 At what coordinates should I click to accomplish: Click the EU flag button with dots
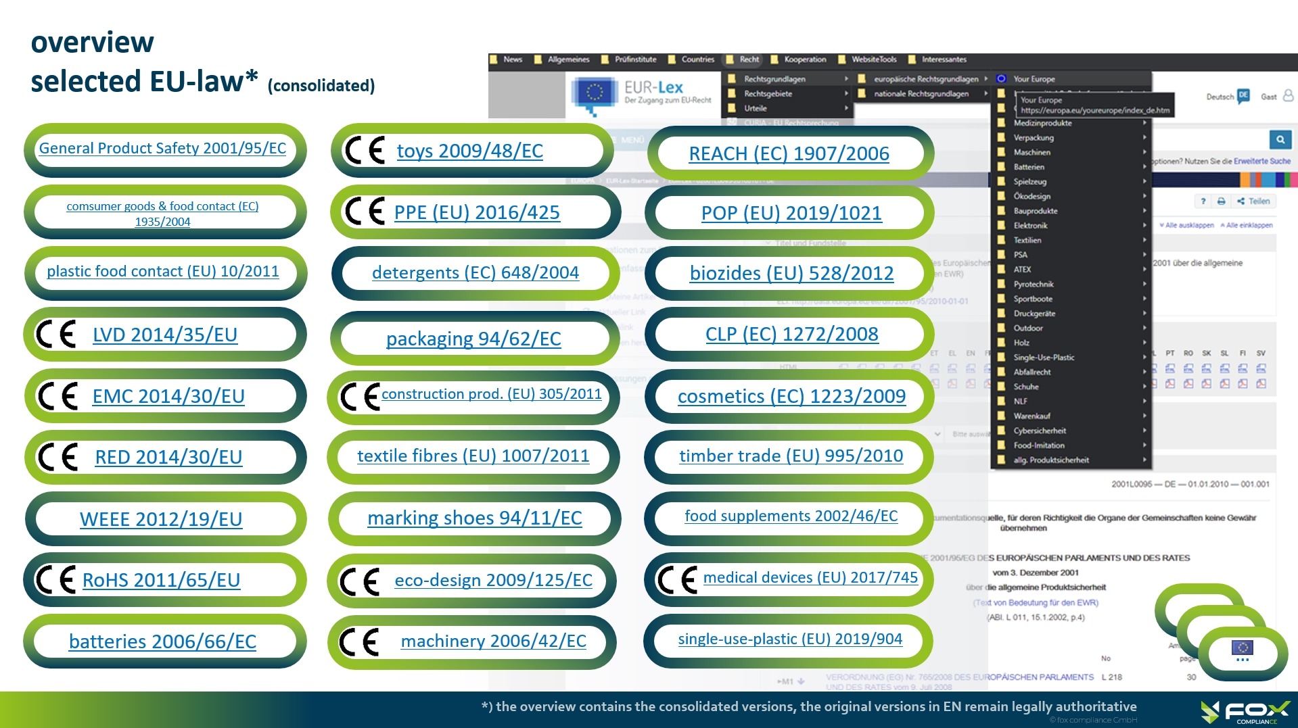pos(1242,651)
